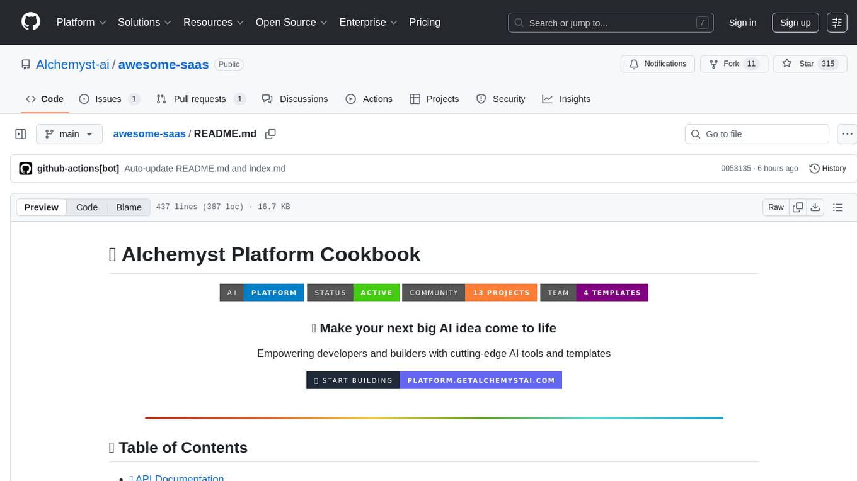The width and height of the screenshot is (857, 481).
Task: Focus the Search or jump to field
Action: point(611,23)
